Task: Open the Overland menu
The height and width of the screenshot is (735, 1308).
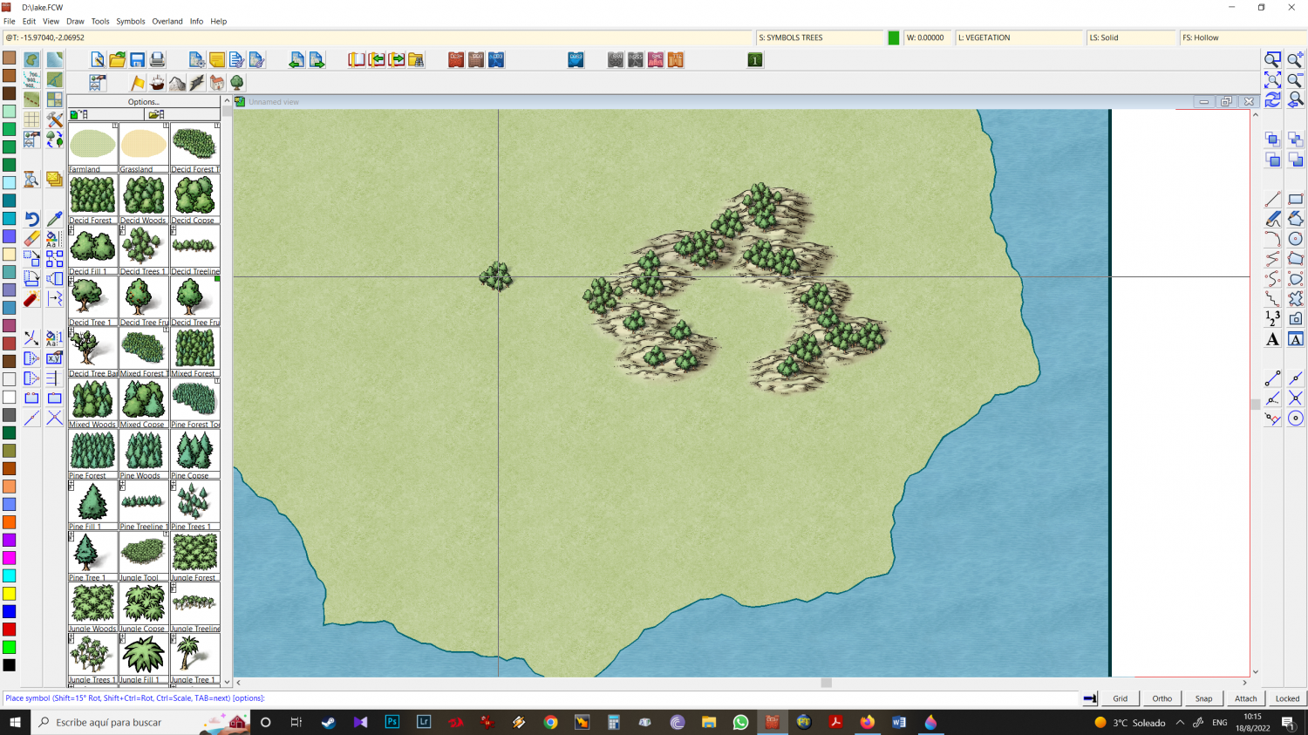Action: click(167, 21)
